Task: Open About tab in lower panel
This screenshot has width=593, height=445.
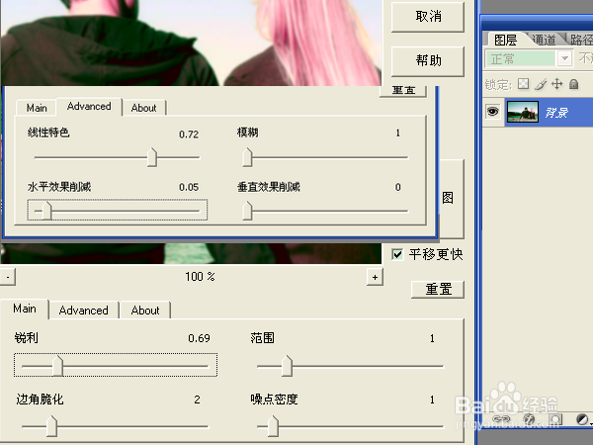Action: pos(145,311)
